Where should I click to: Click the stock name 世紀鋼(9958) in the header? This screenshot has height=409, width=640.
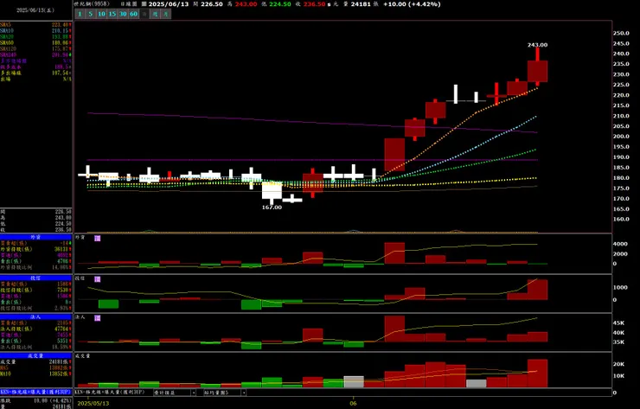(93, 3)
